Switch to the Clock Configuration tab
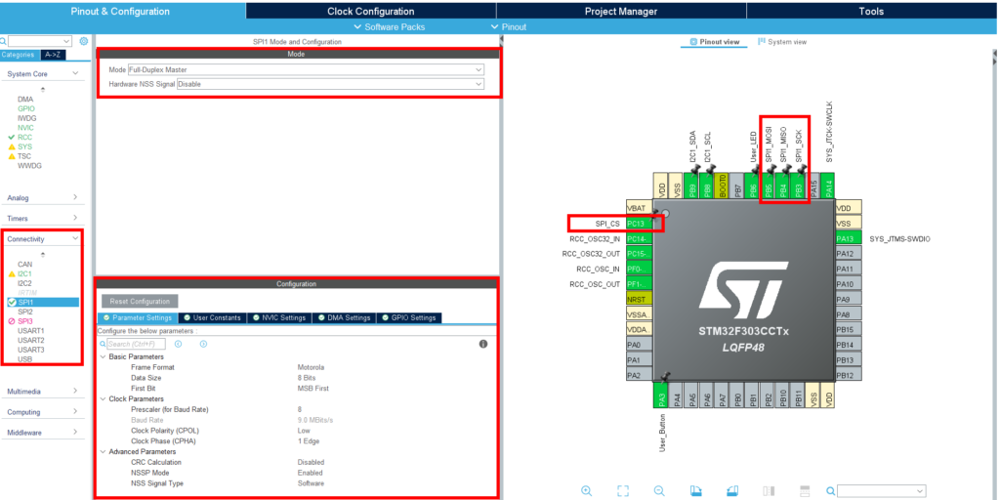This screenshot has height=500, width=1000. pos(370,11)
